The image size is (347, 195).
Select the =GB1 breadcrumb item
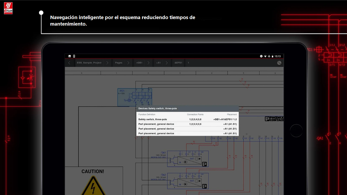pos(139,63)
